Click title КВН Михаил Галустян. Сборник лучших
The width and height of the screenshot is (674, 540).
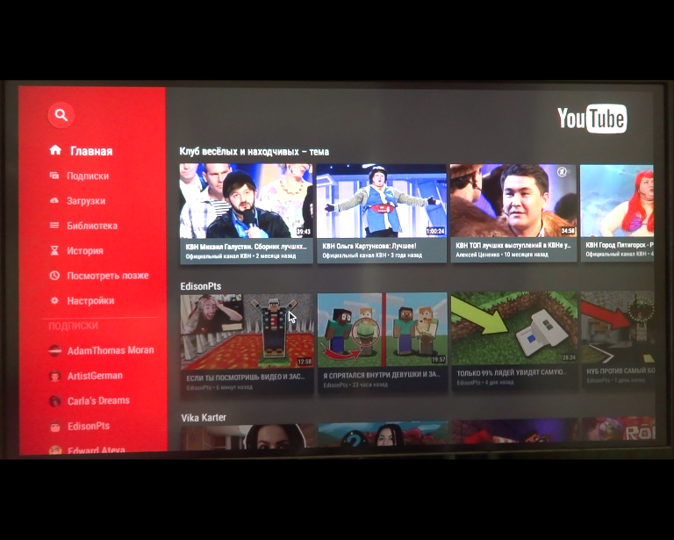tap(246, 247)
